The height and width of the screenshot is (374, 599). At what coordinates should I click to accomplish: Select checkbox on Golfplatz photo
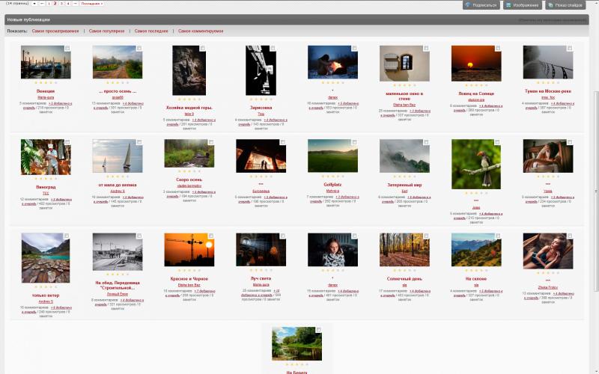[354, 142]
